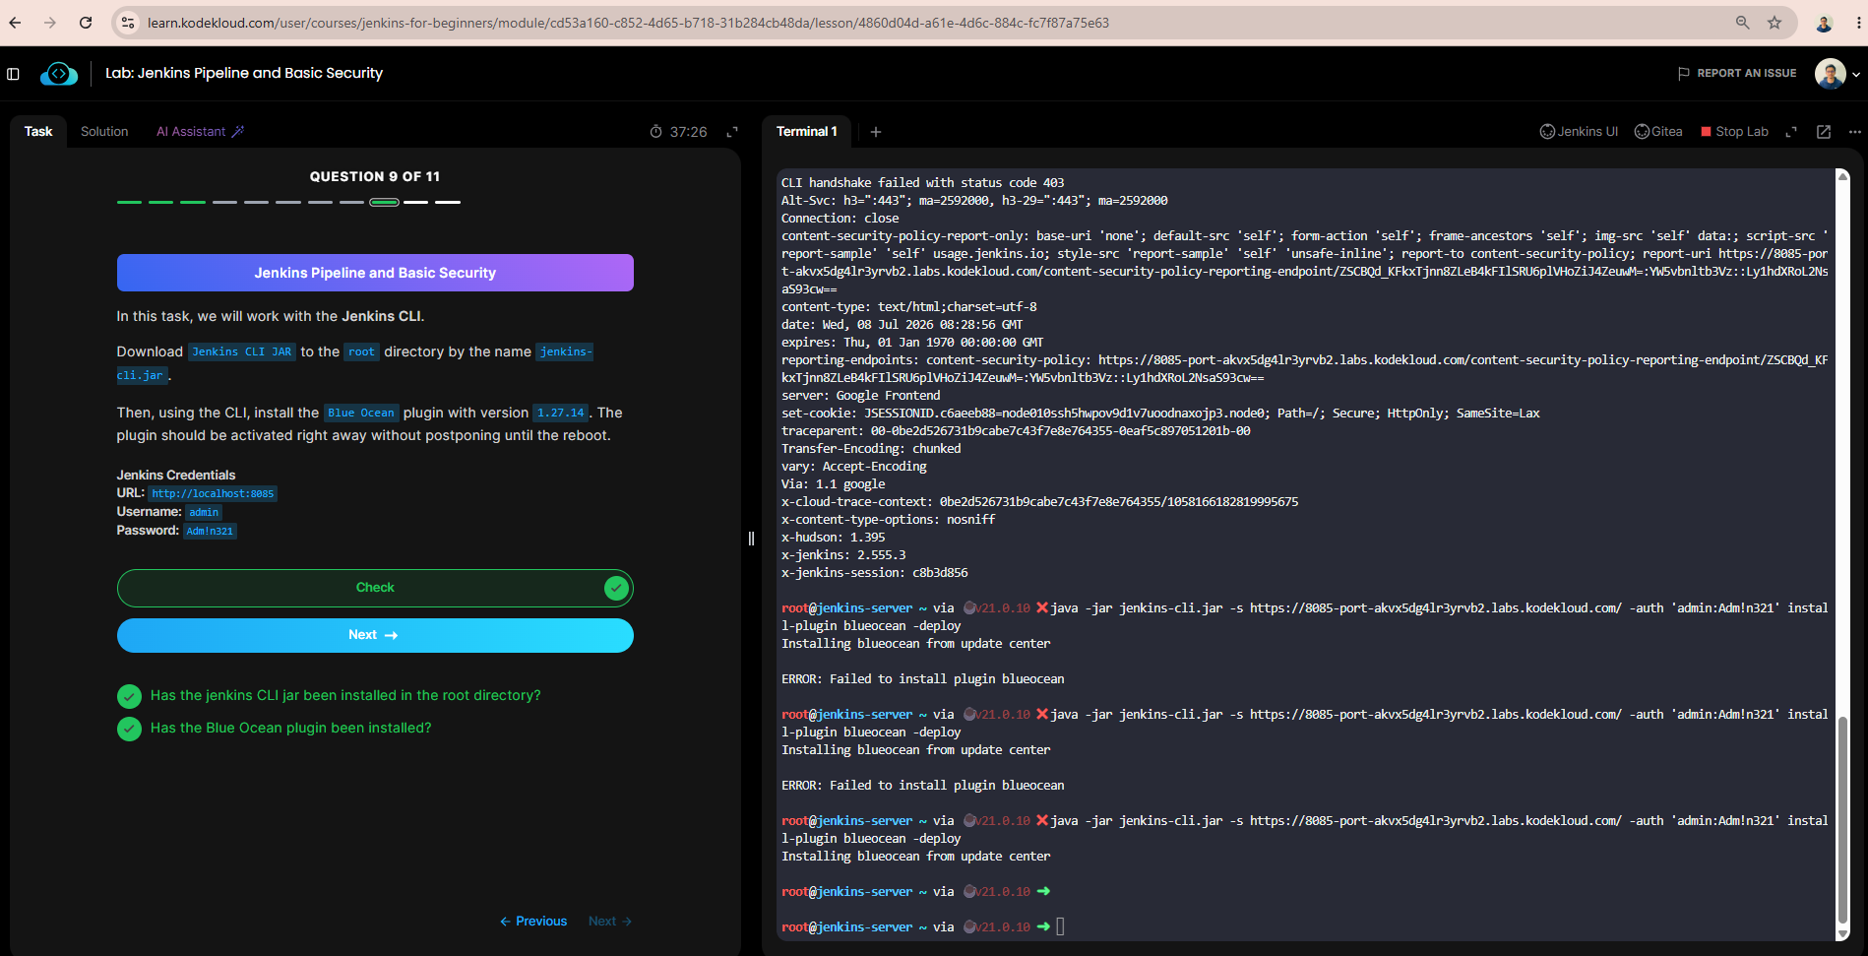Click the address bar URL
1868x956 pixels.
click(628, 23)
